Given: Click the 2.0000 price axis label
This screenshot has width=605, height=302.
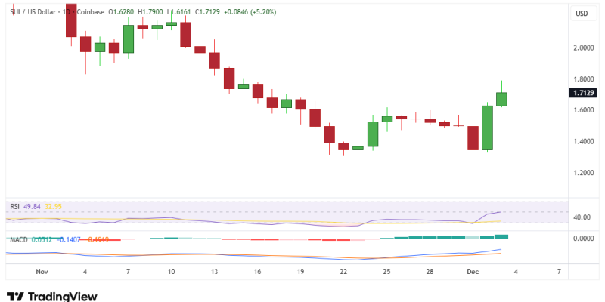Looking at the screenshot, I should (581, 48).
